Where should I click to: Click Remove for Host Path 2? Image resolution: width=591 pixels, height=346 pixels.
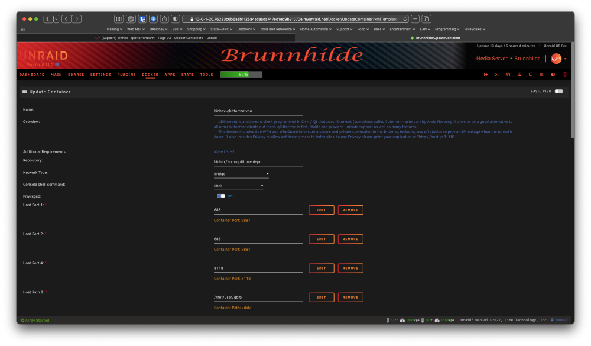[350, 297]
